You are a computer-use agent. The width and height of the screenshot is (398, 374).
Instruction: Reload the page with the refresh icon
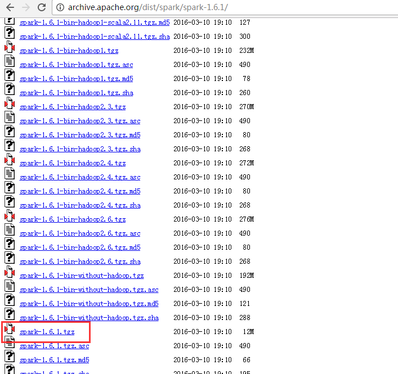42,7
